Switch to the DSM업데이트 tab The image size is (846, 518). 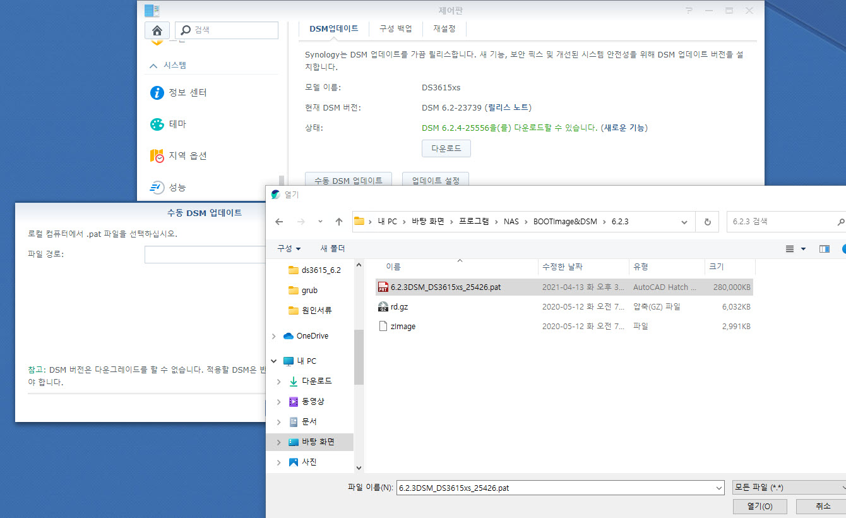[334, 28]
